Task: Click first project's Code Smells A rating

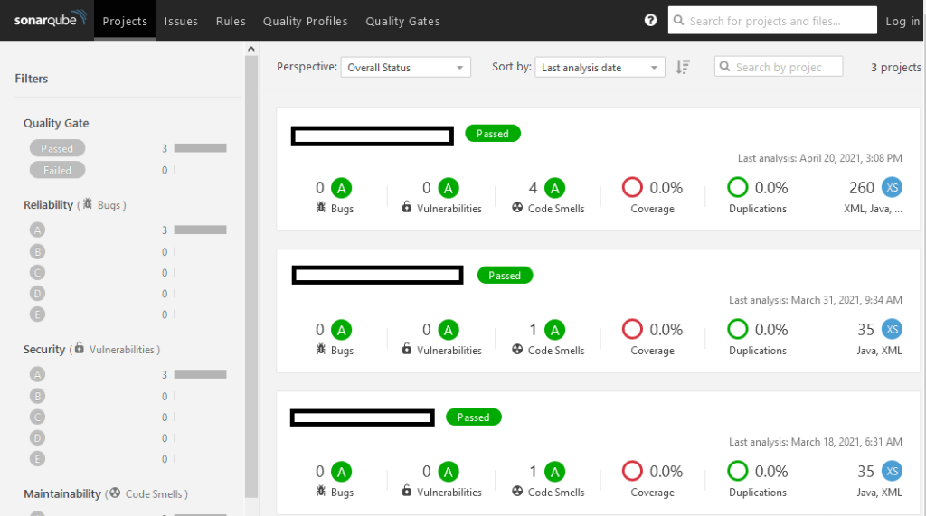Action: pyautogui.click(x=555, y=188)
